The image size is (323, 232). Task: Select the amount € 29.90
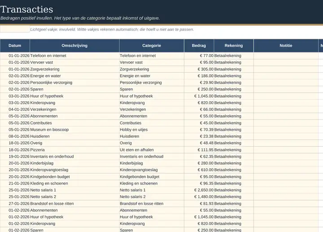pyautogui.click(x=199, y=82)
